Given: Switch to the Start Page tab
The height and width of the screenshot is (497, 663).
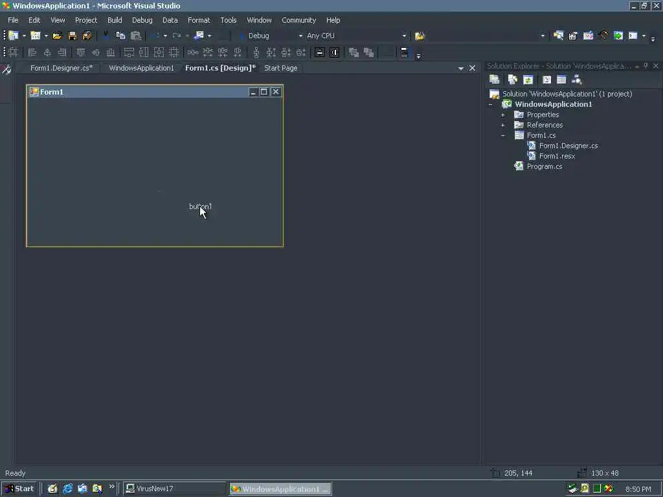Looking at the screenshot, I should point(281,68).
